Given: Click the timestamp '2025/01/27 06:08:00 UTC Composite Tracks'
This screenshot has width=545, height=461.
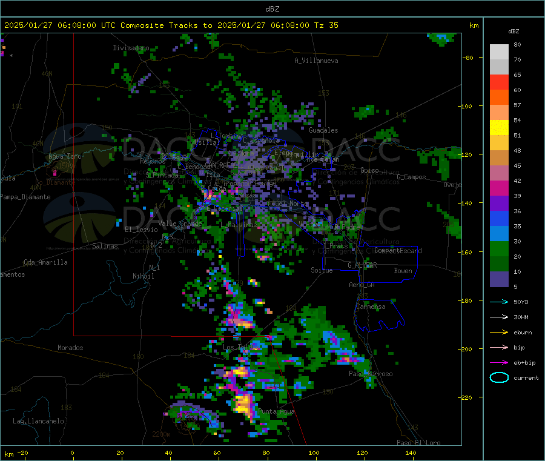Looking at the screenshot, I should coord(101,25).
